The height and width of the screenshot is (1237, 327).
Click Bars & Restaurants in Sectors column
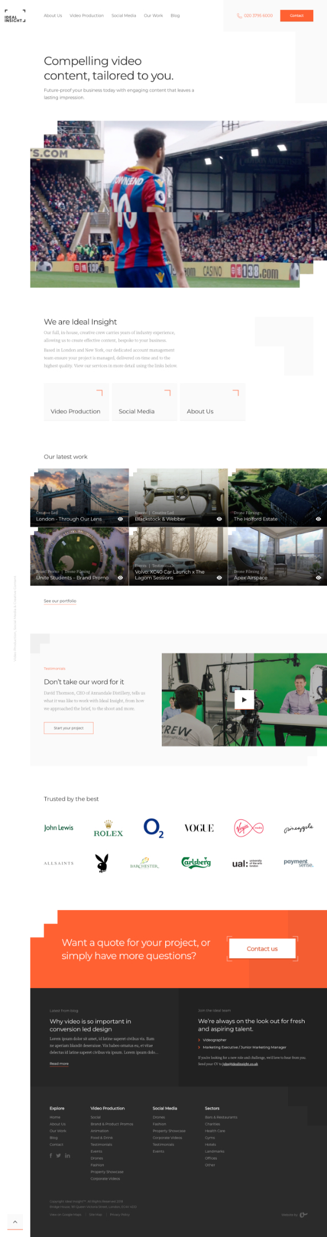(x=221, y=1117)
